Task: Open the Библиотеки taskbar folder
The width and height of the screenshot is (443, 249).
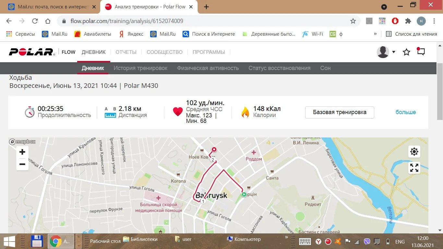Action: coord(140,239)
